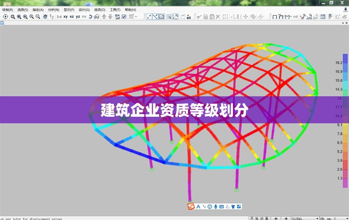This screenshot has width=349, height=220.
Task: Open the 绘制(R) draw menu
Action: coord(7,10)
